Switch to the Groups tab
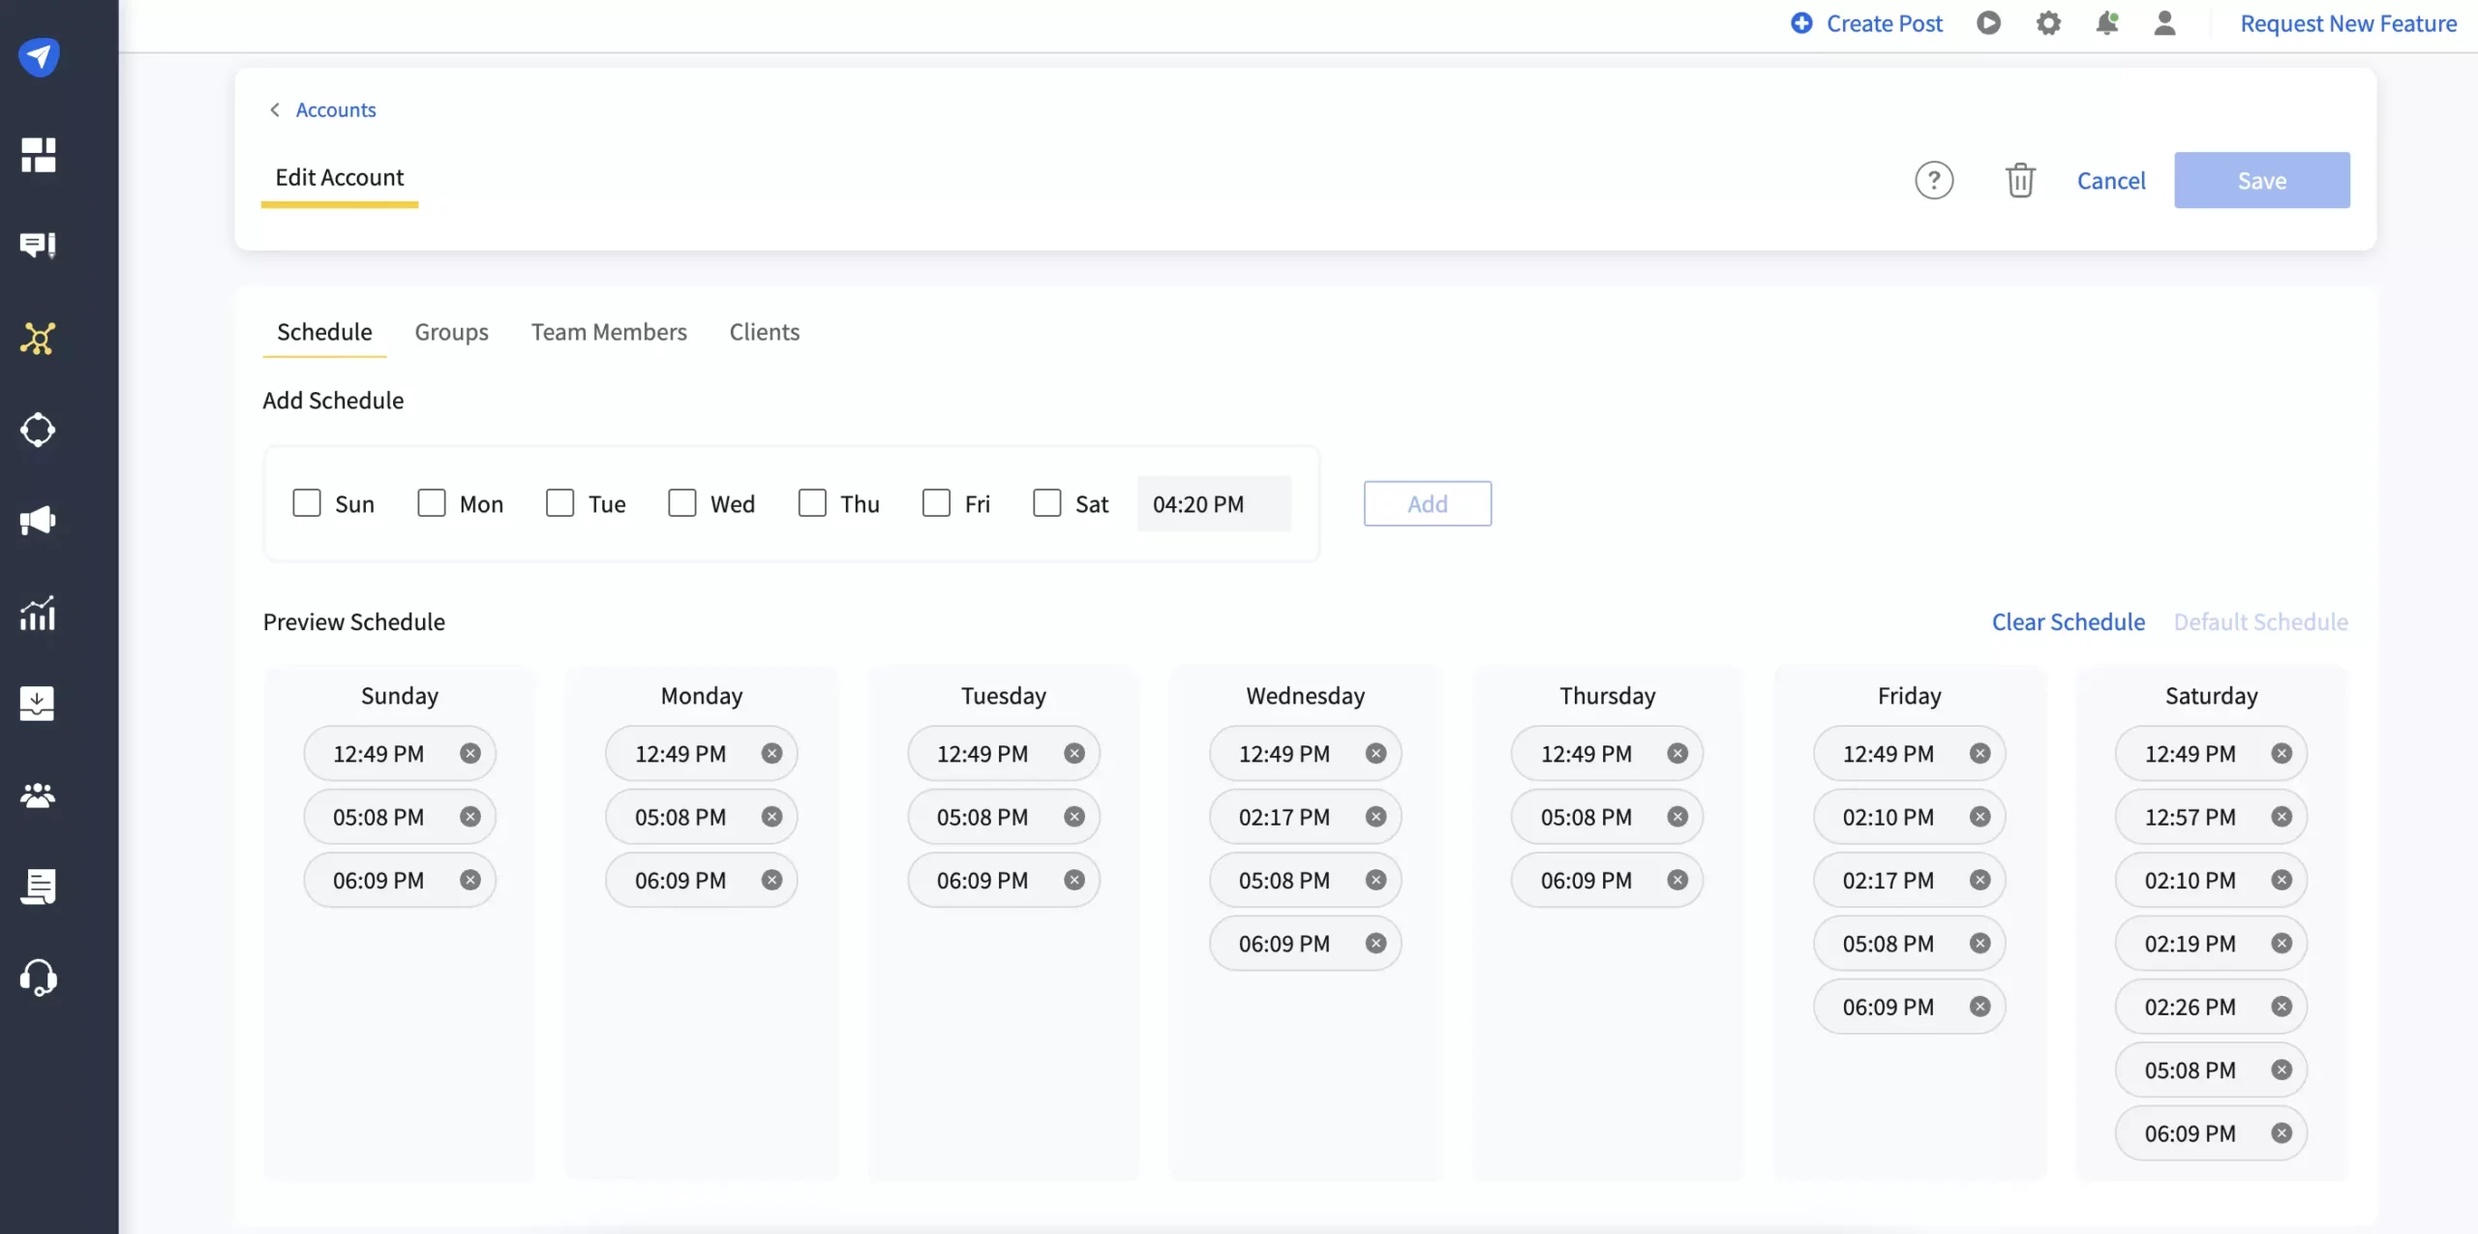The width and height of the screenshot is (2478, 1234). (x=450, y=333)
